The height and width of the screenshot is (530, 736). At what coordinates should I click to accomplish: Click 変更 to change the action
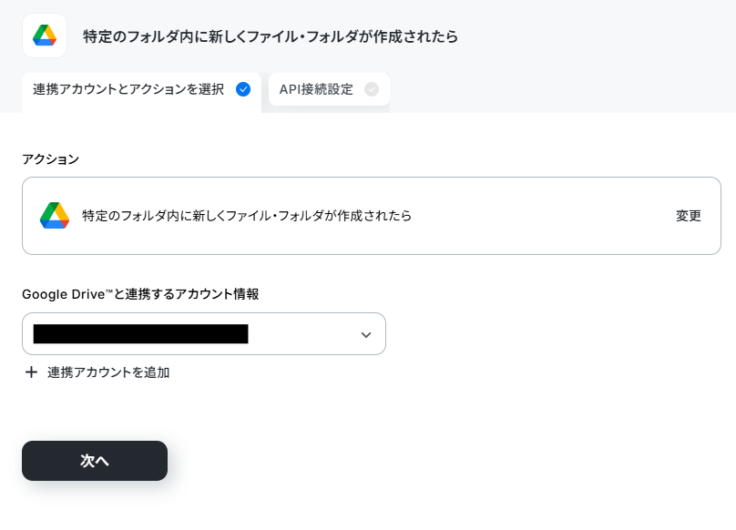click(x=688, y=216)
